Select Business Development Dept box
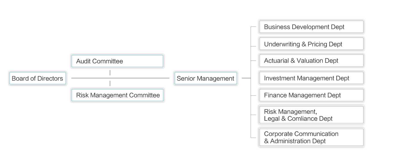399x164 pixels. (x=311, y=27)
